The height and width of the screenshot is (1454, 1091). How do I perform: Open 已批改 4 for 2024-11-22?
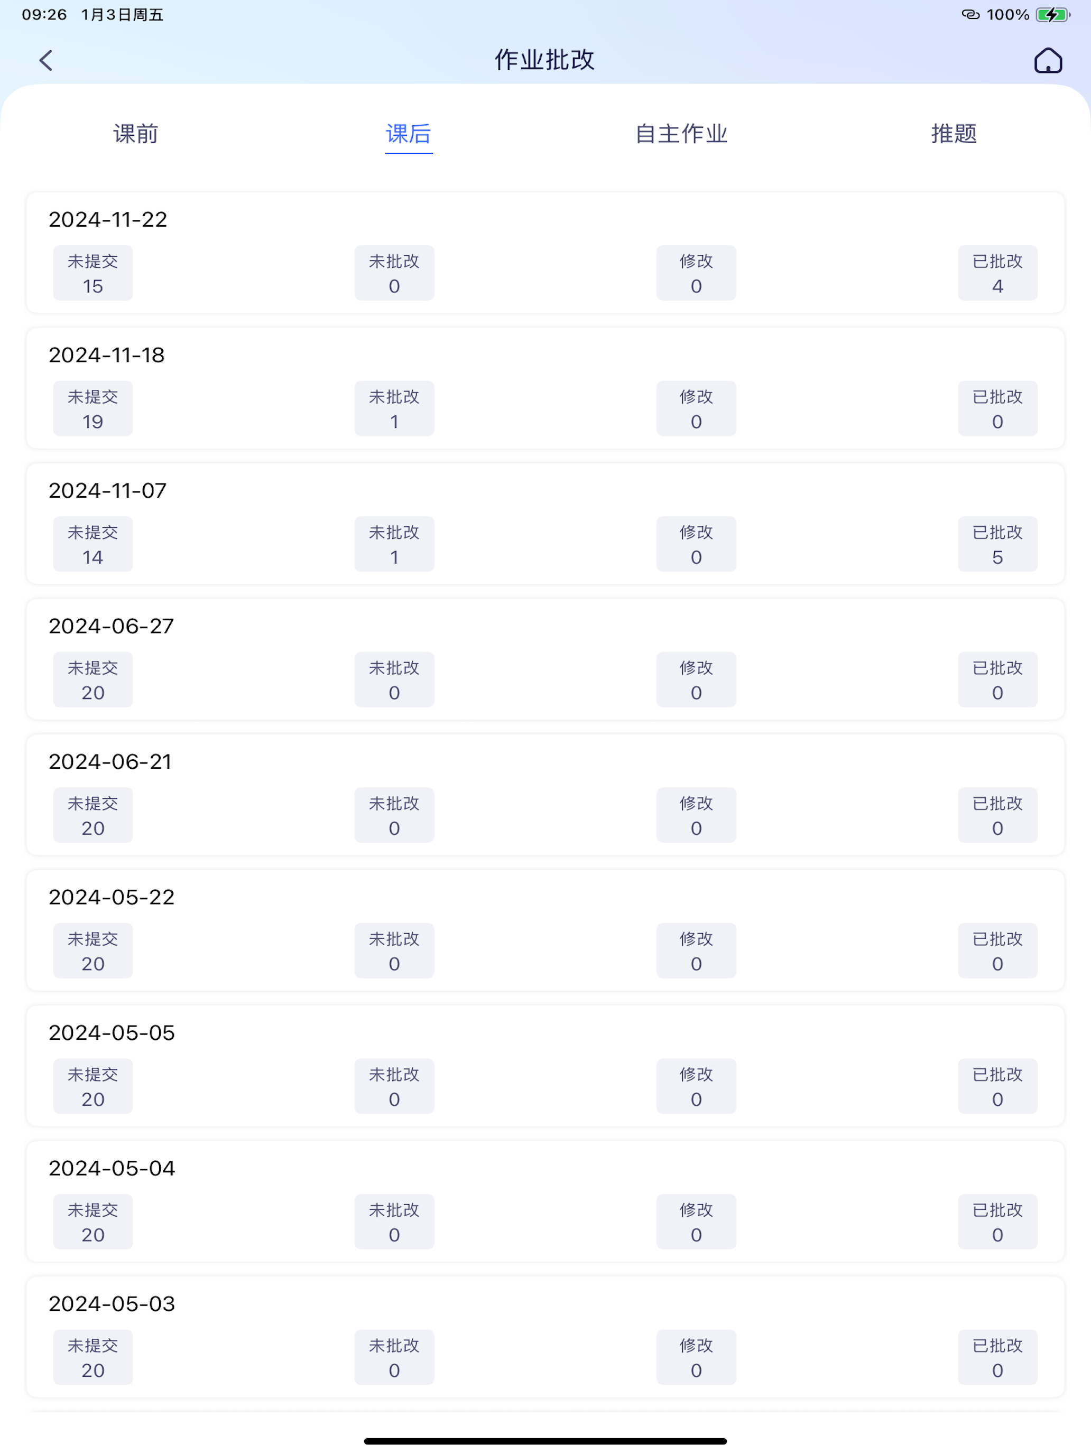[997, 273]
